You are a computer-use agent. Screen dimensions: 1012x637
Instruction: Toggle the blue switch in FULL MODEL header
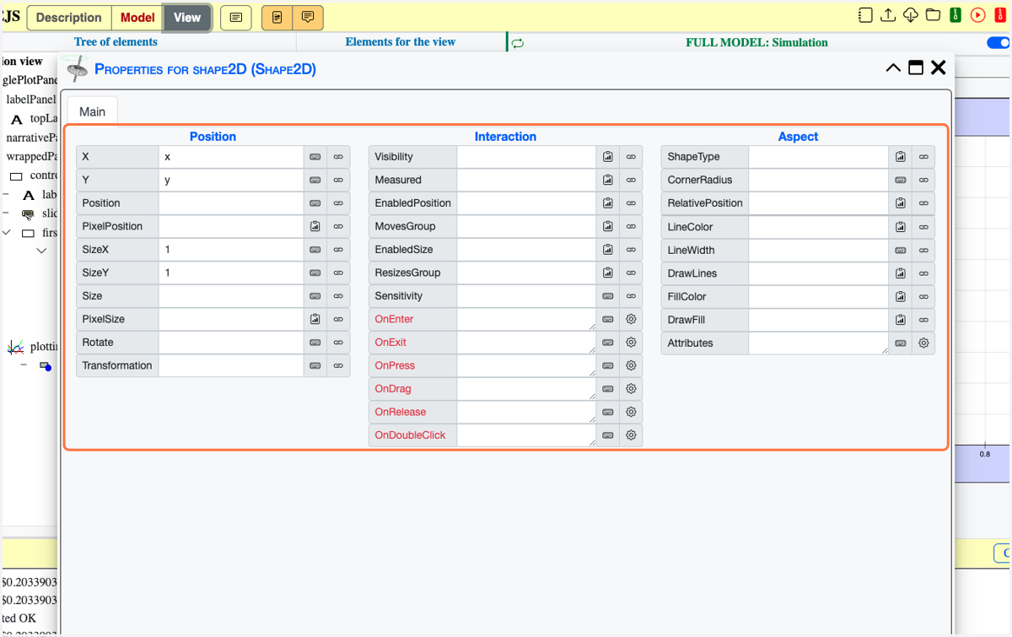tap(999, 42)
